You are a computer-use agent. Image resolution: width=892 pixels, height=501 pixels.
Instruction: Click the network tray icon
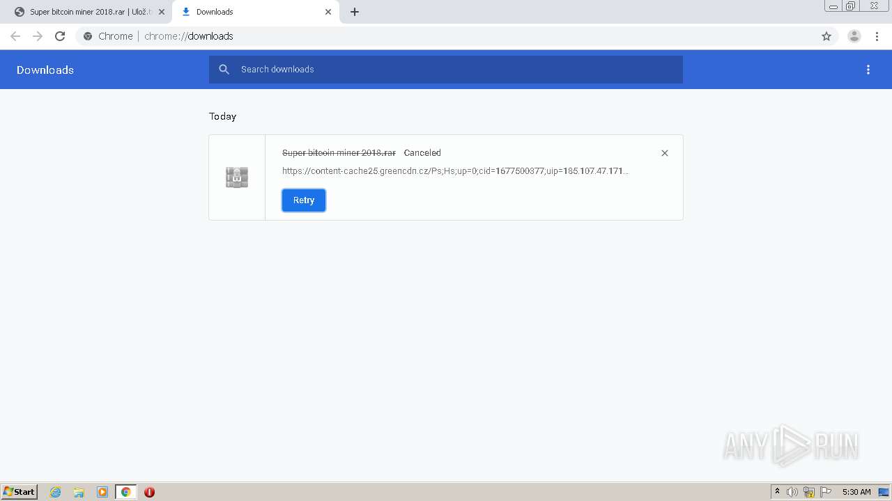click(809, 492)
